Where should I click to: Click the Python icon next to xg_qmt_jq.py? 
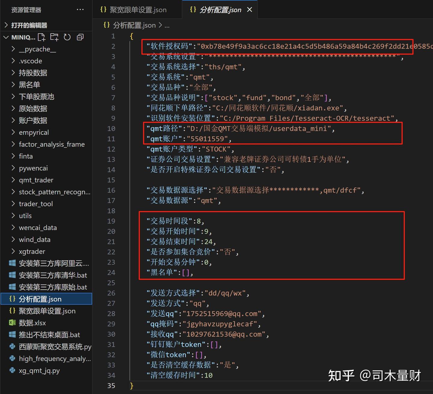(x=12, y=370)
